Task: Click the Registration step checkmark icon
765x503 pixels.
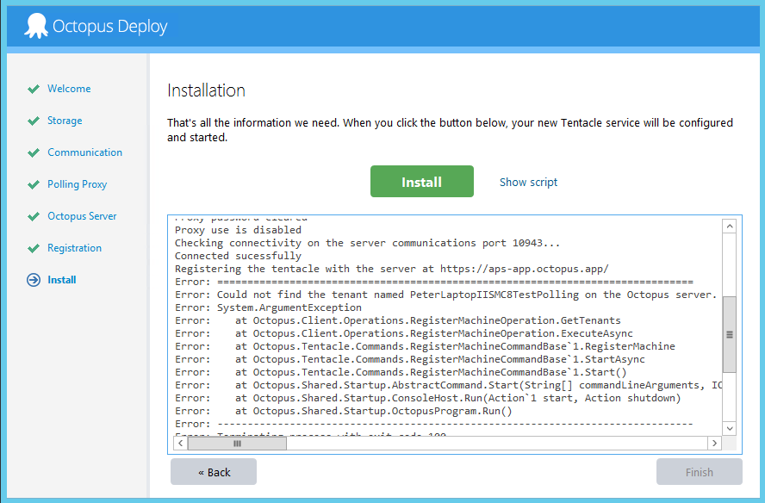Action: tap(34, 248)
